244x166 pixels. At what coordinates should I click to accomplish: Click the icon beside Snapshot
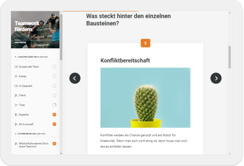pyautogui.click(x=16, y=115)
